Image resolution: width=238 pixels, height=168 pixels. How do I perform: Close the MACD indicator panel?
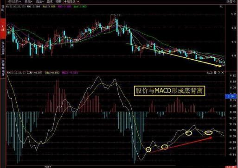click(223, 73)
